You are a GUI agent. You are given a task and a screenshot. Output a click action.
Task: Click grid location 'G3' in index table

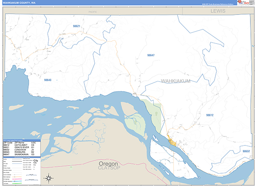33,154
